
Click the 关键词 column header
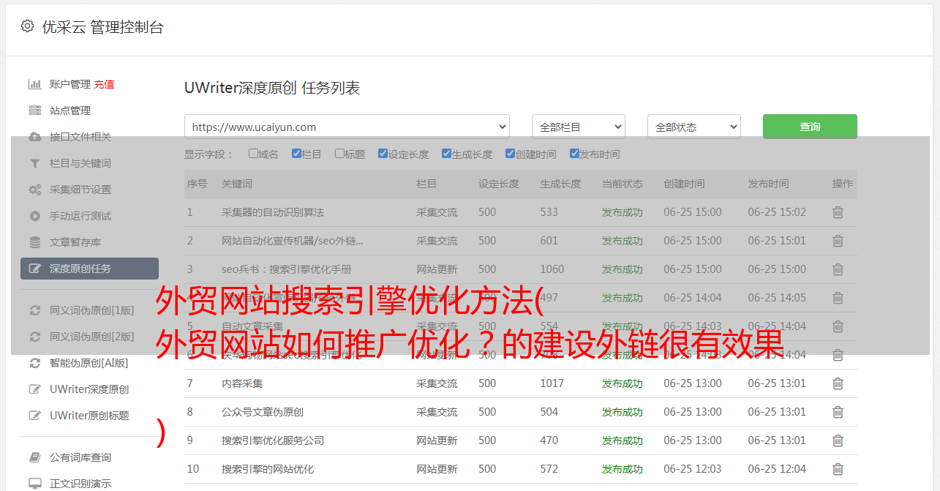pyautogui.click(x=237, y=184)
